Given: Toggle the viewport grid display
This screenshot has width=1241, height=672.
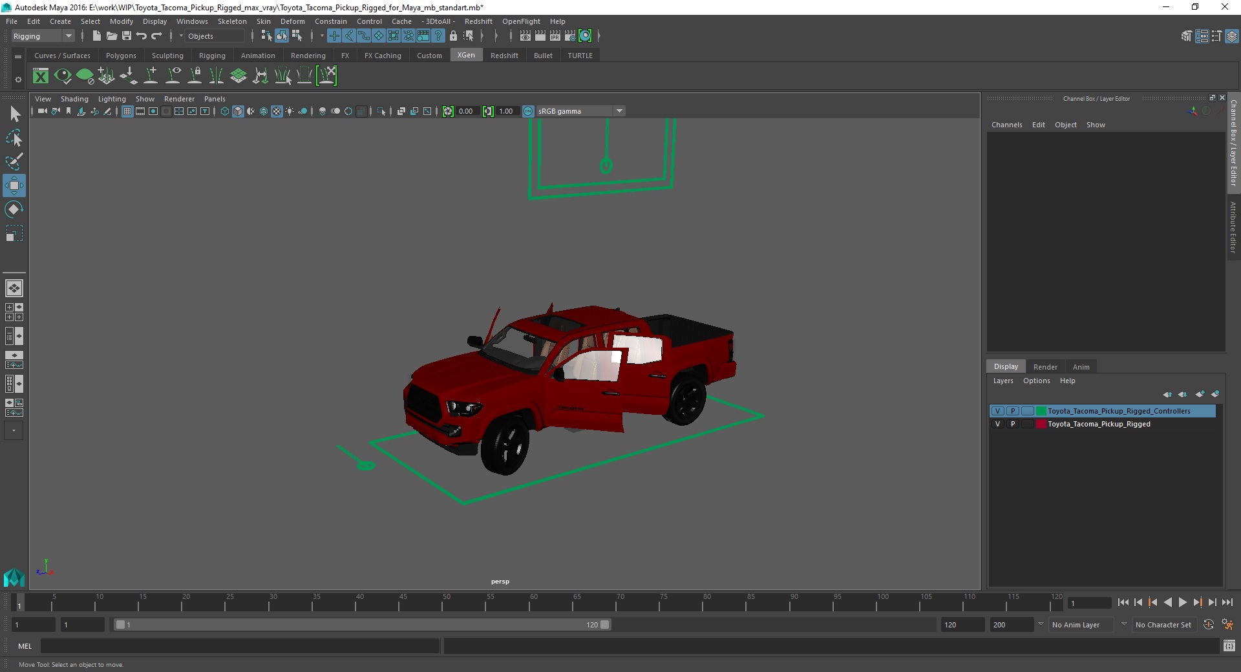Looking at the screenshot, I should click(127, 111).
